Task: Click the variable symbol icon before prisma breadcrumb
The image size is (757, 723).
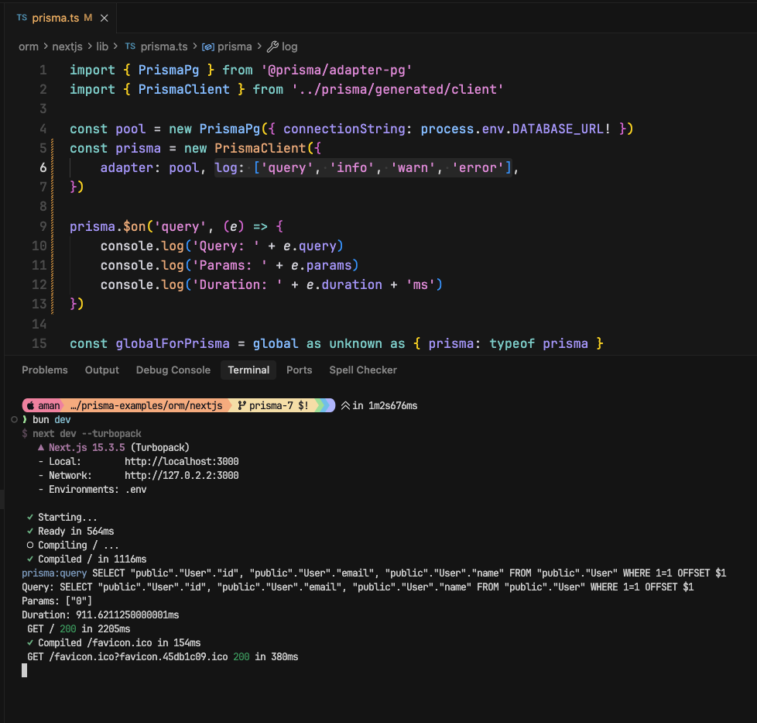Action: point(208,46)
